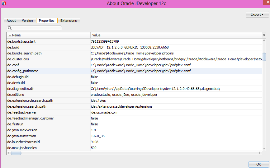Select the ide.devbuild property

16,83
